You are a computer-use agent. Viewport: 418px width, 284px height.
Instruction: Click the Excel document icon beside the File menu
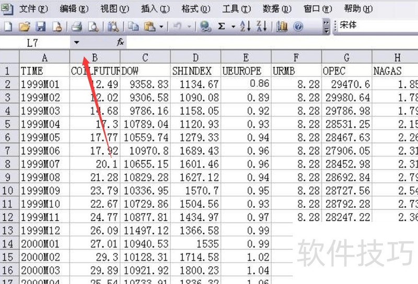coord(7,9)
